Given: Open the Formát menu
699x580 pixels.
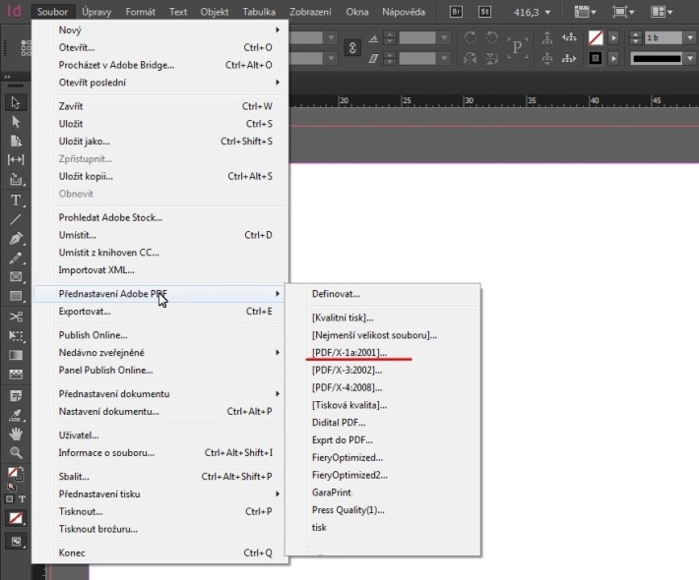Looking at the screenshot, I should pos(141,12).
